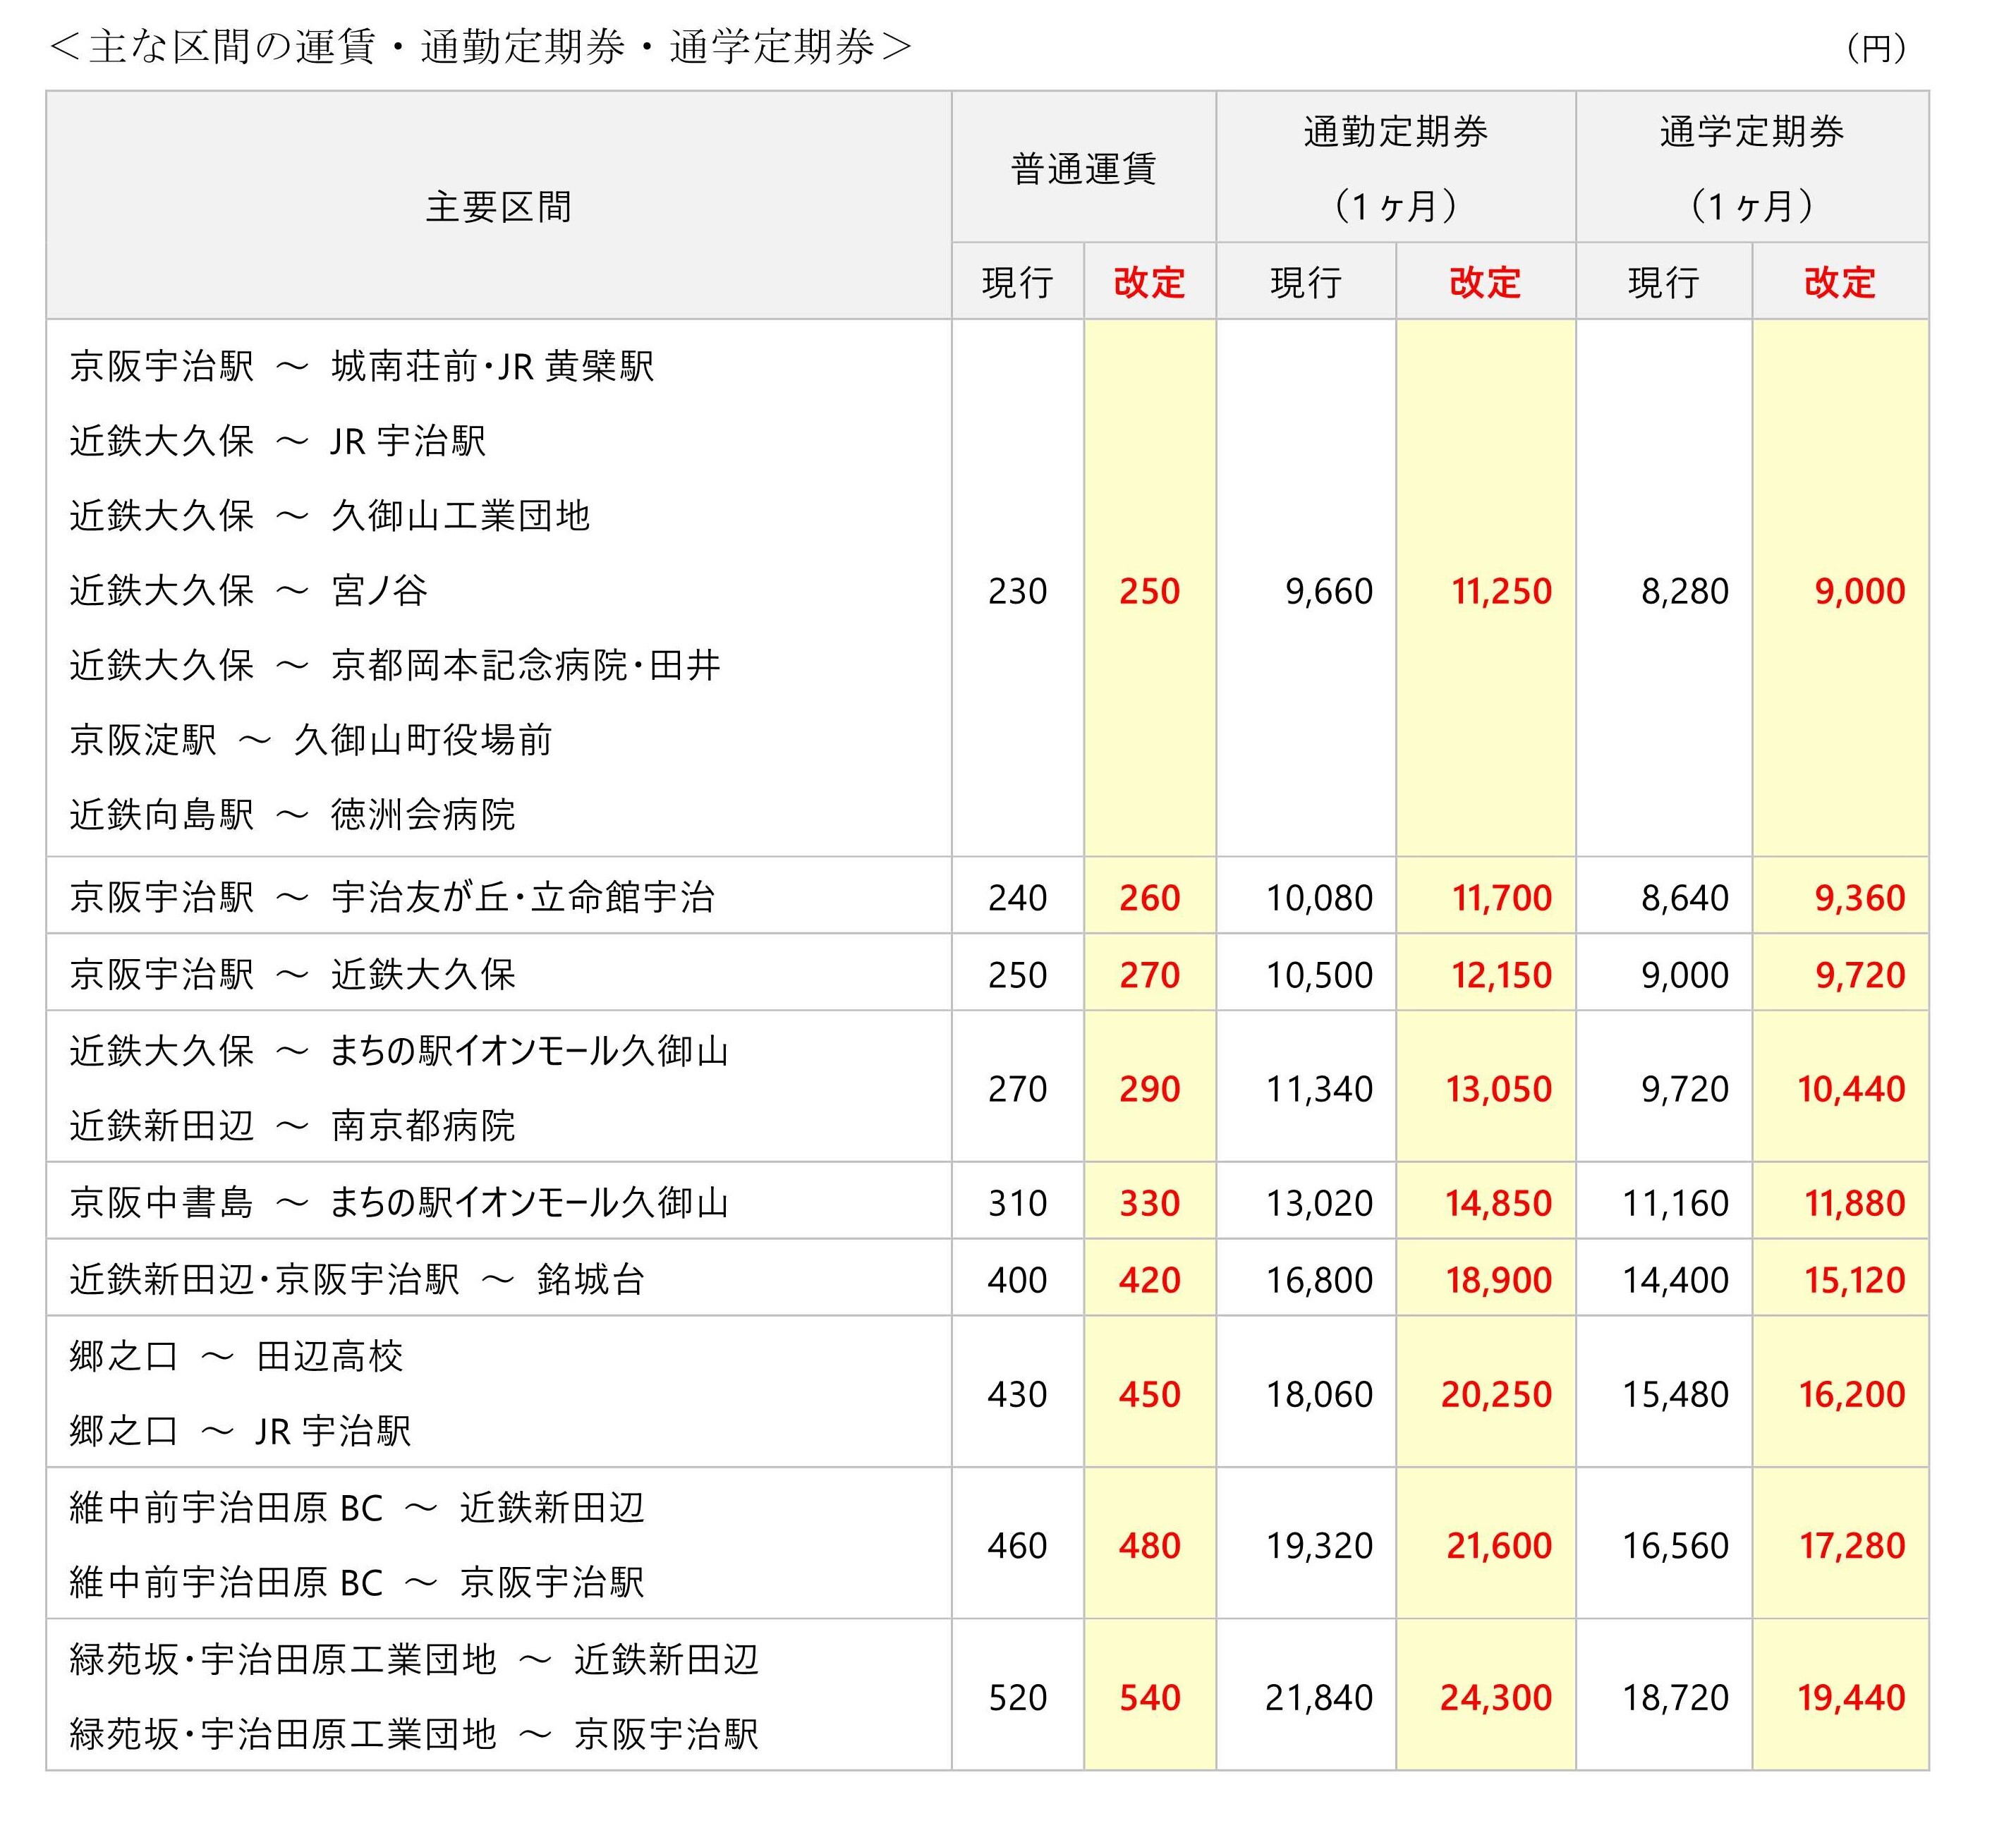Click the current commuter pass 10,080
This screenshot has width=2016, height=1847.
tap(1319, 898)
